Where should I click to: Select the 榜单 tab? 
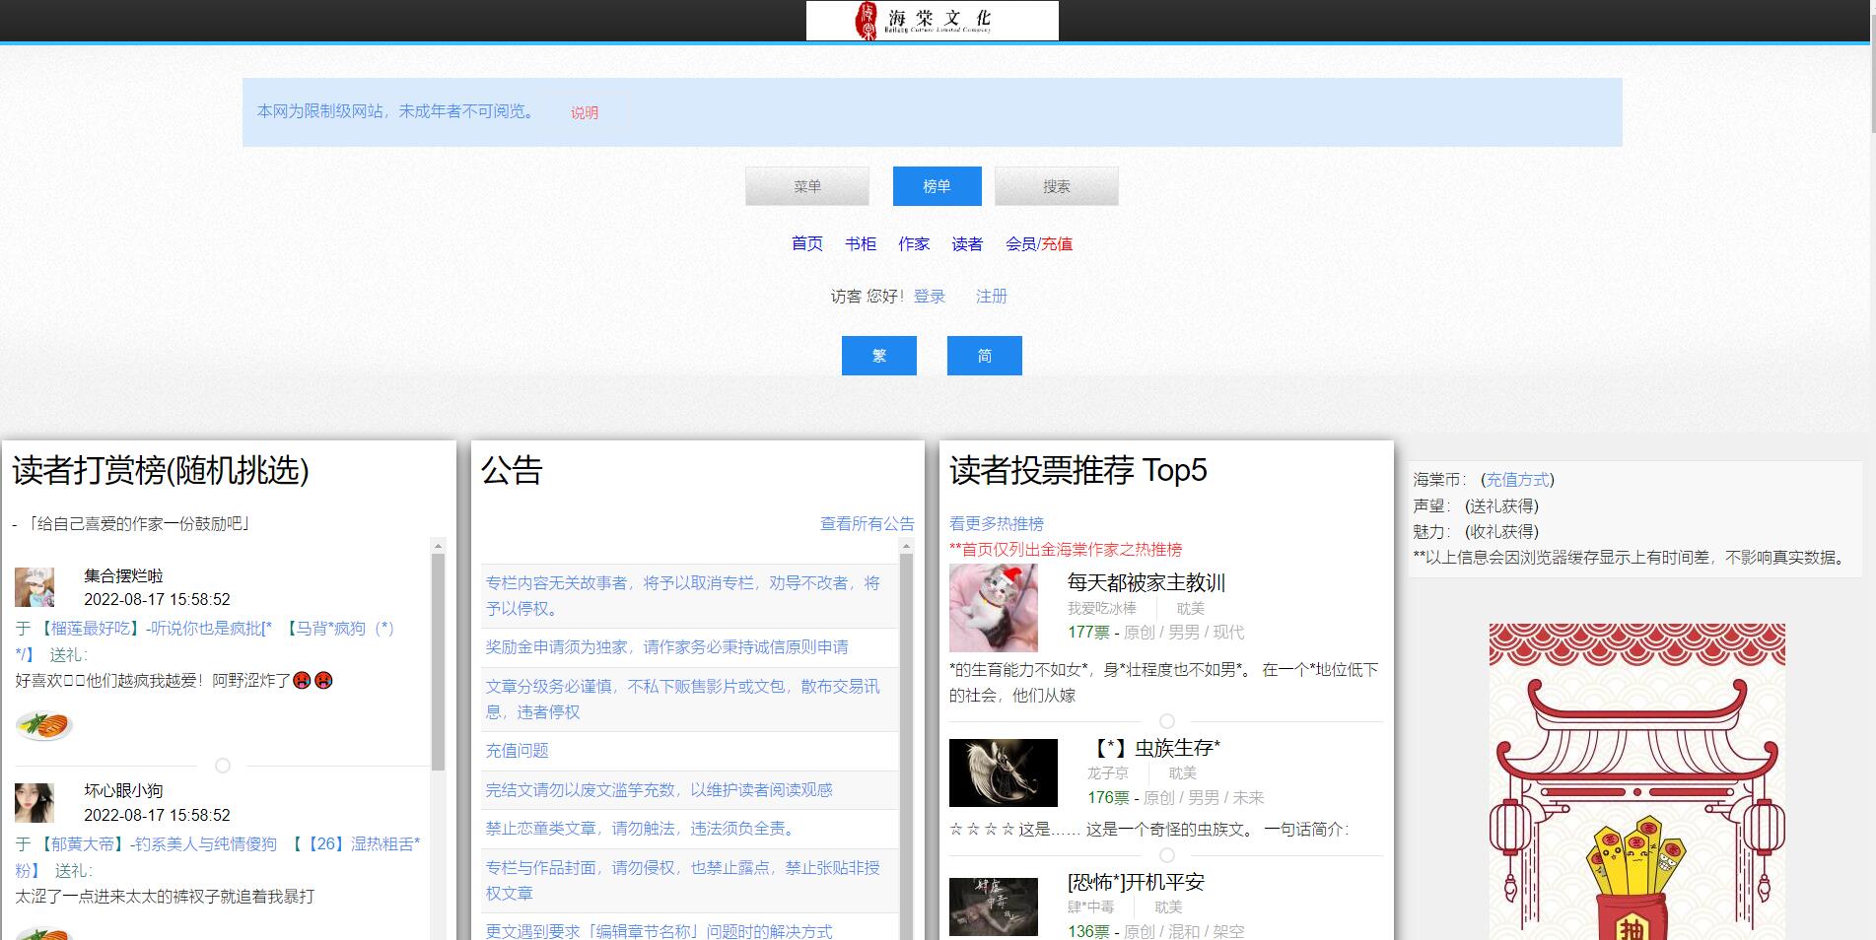point(937,186)
